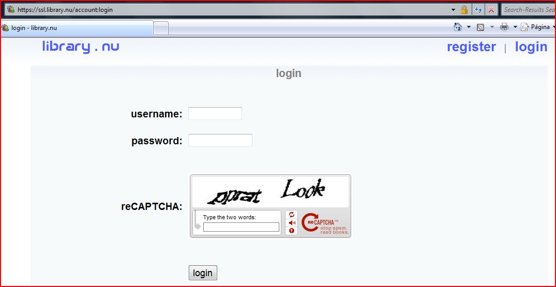Expand the address bar history dropdown
This screenshot has height=287, width=556.
coord(453,10)
